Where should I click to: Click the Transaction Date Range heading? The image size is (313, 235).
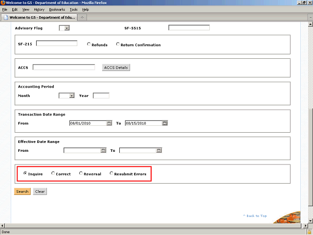click(x=42, y=115)
